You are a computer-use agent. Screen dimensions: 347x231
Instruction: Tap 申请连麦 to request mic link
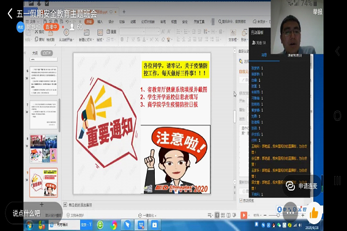[302, 186]
